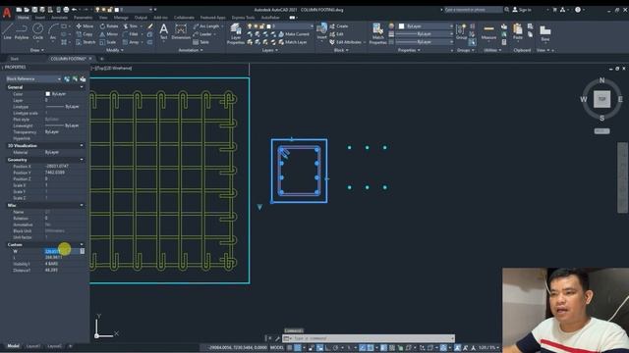
Task: Click the Paste icon
Action: point(518,31)
